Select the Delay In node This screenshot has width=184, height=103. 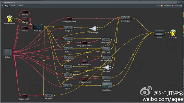pos(68,49)
